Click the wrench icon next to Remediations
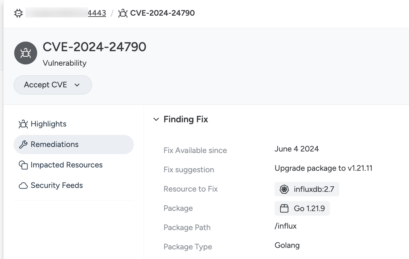Viewport: 409px width, 259px height. 23,145
